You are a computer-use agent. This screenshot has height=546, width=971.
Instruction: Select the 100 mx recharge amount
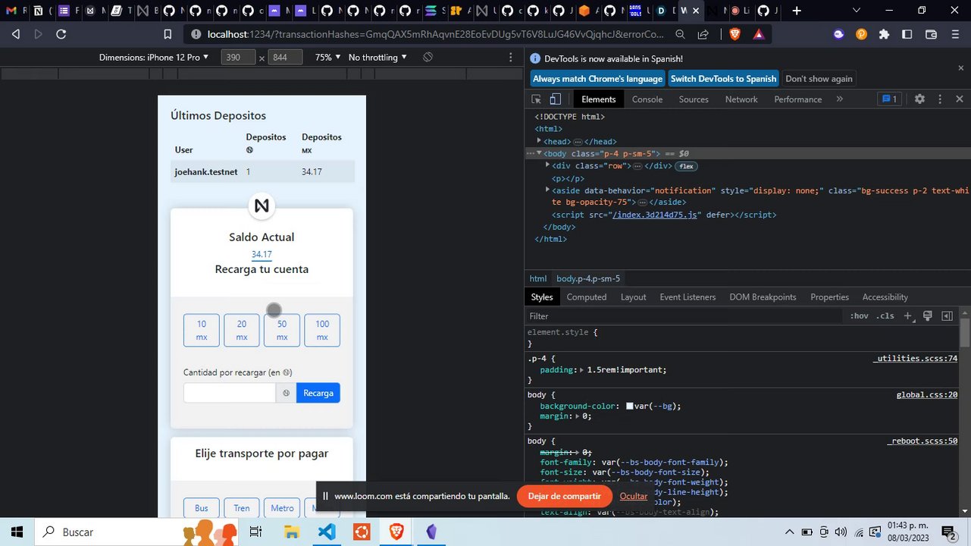[x=322, y=331]
